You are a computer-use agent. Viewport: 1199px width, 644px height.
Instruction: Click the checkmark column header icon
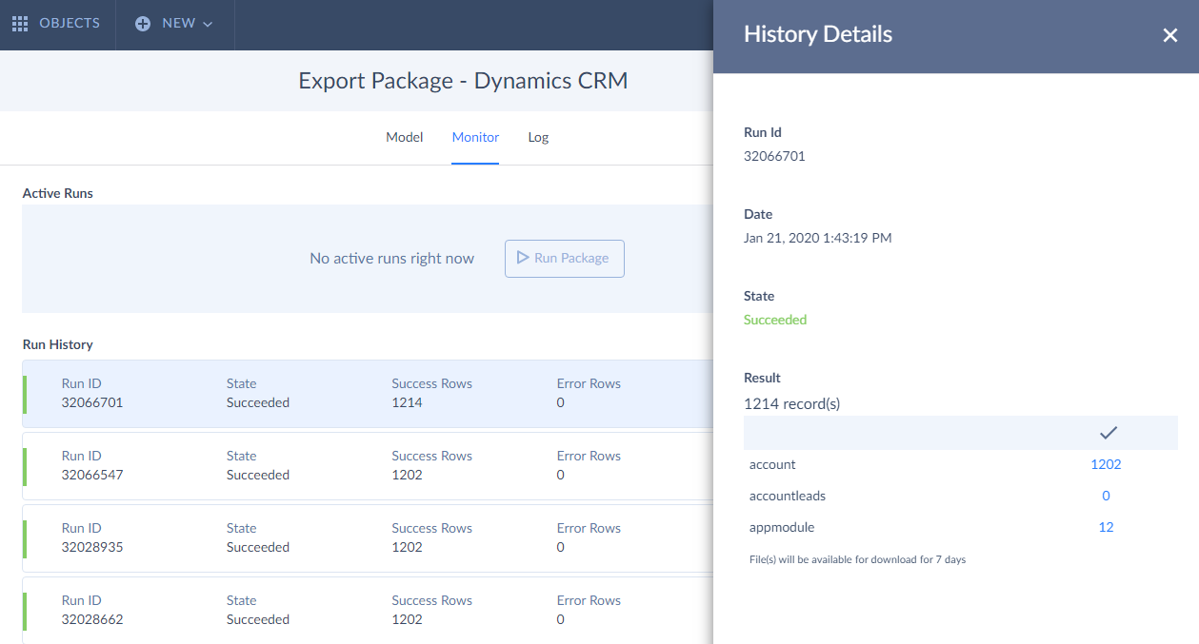(1108, 433)
